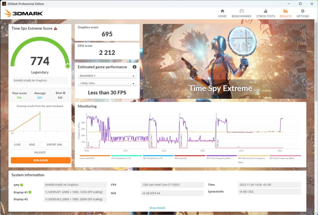Open STRESS TESTS tab
The image size is (318, 215).
pos(266,13)
